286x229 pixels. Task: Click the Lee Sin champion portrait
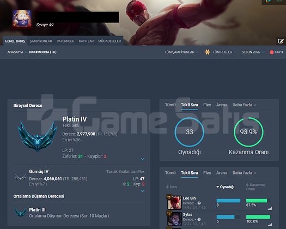[x=174, y=203]
